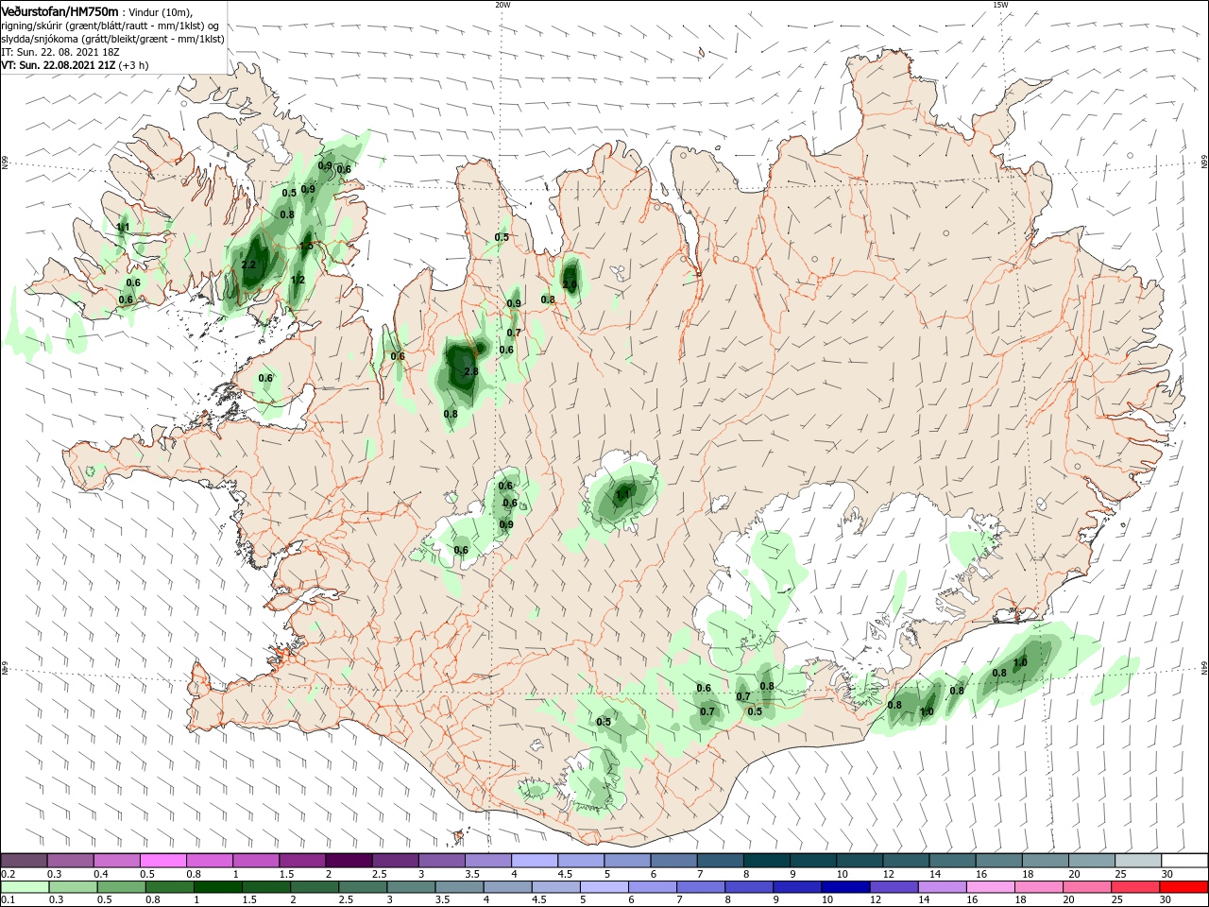Click the 1.2 precipitation value on the map
The width and height of the screenshot is (1209, 907).
coord(298,280)
